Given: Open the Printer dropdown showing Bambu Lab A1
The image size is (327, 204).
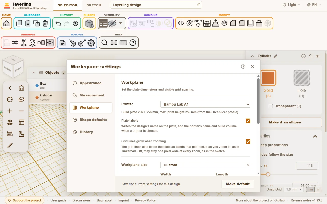Looking at the screenshot, I should point(205,104).
